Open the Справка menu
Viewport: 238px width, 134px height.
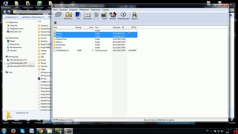tap(106, 10)
